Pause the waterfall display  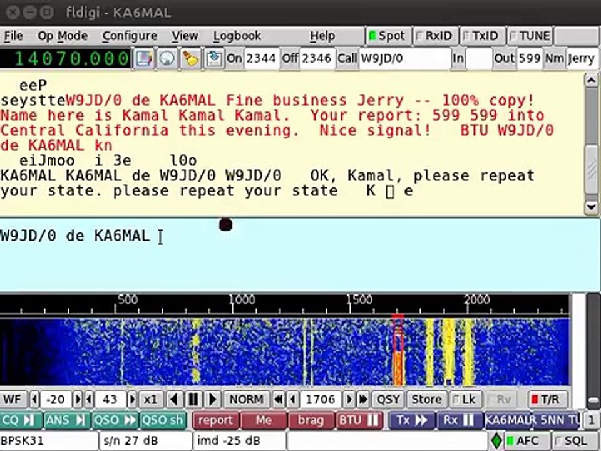pos(193,400)
